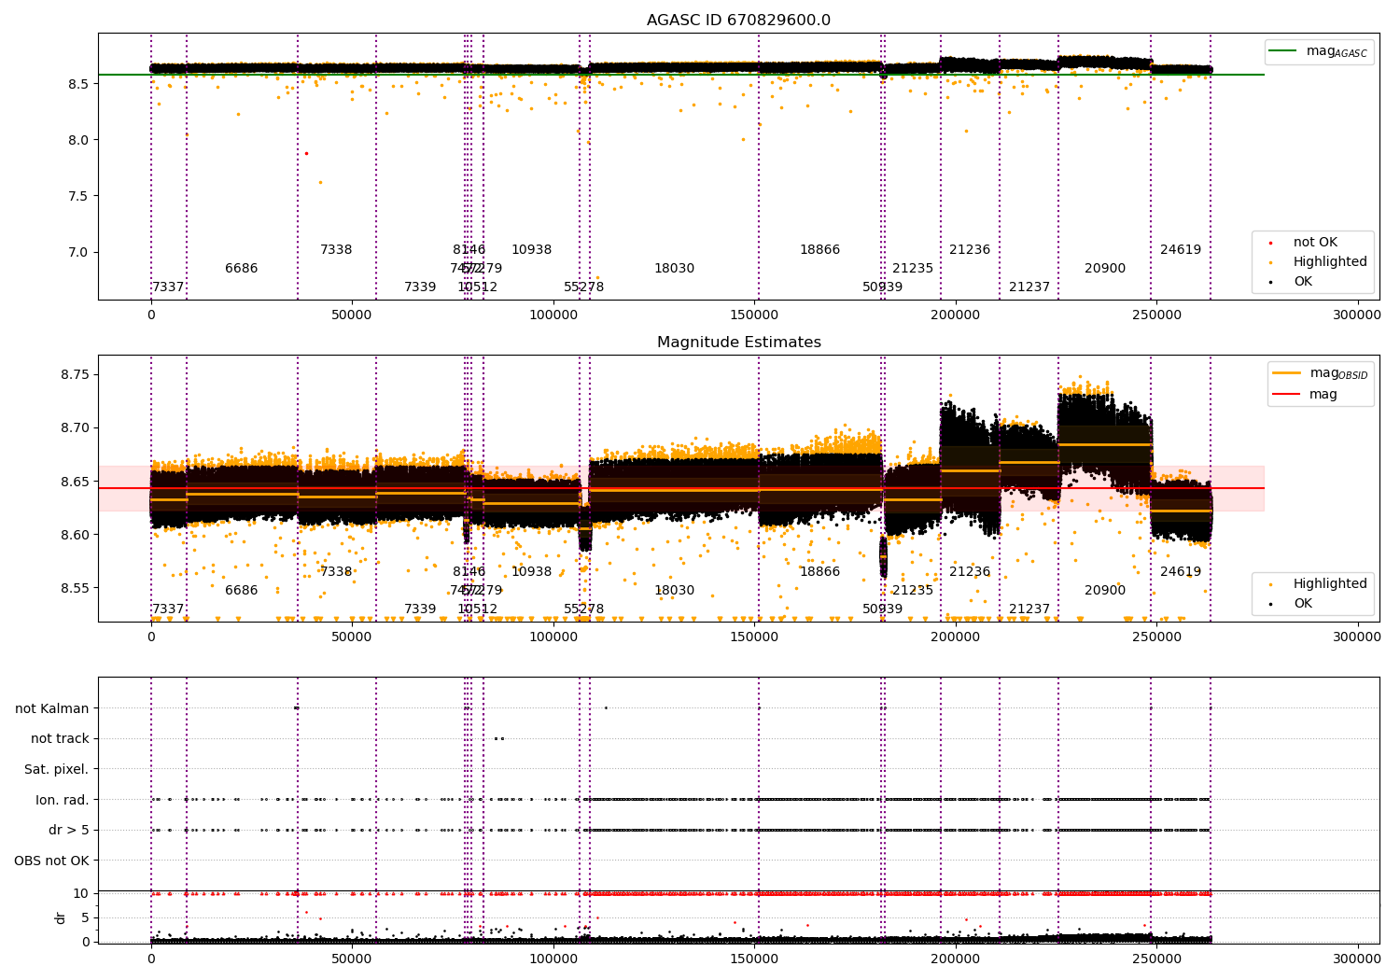Image resolution: width=1400 pixels, height=980 pixels.
Task: Click the 10 tick on the dr axis
Action: coord(81,893)
